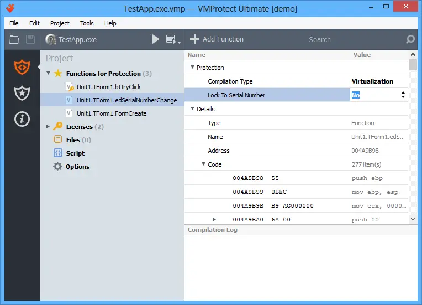Minimize the VMProtect window
Viewport: 422px width, 305px height.
coord(371,7)
